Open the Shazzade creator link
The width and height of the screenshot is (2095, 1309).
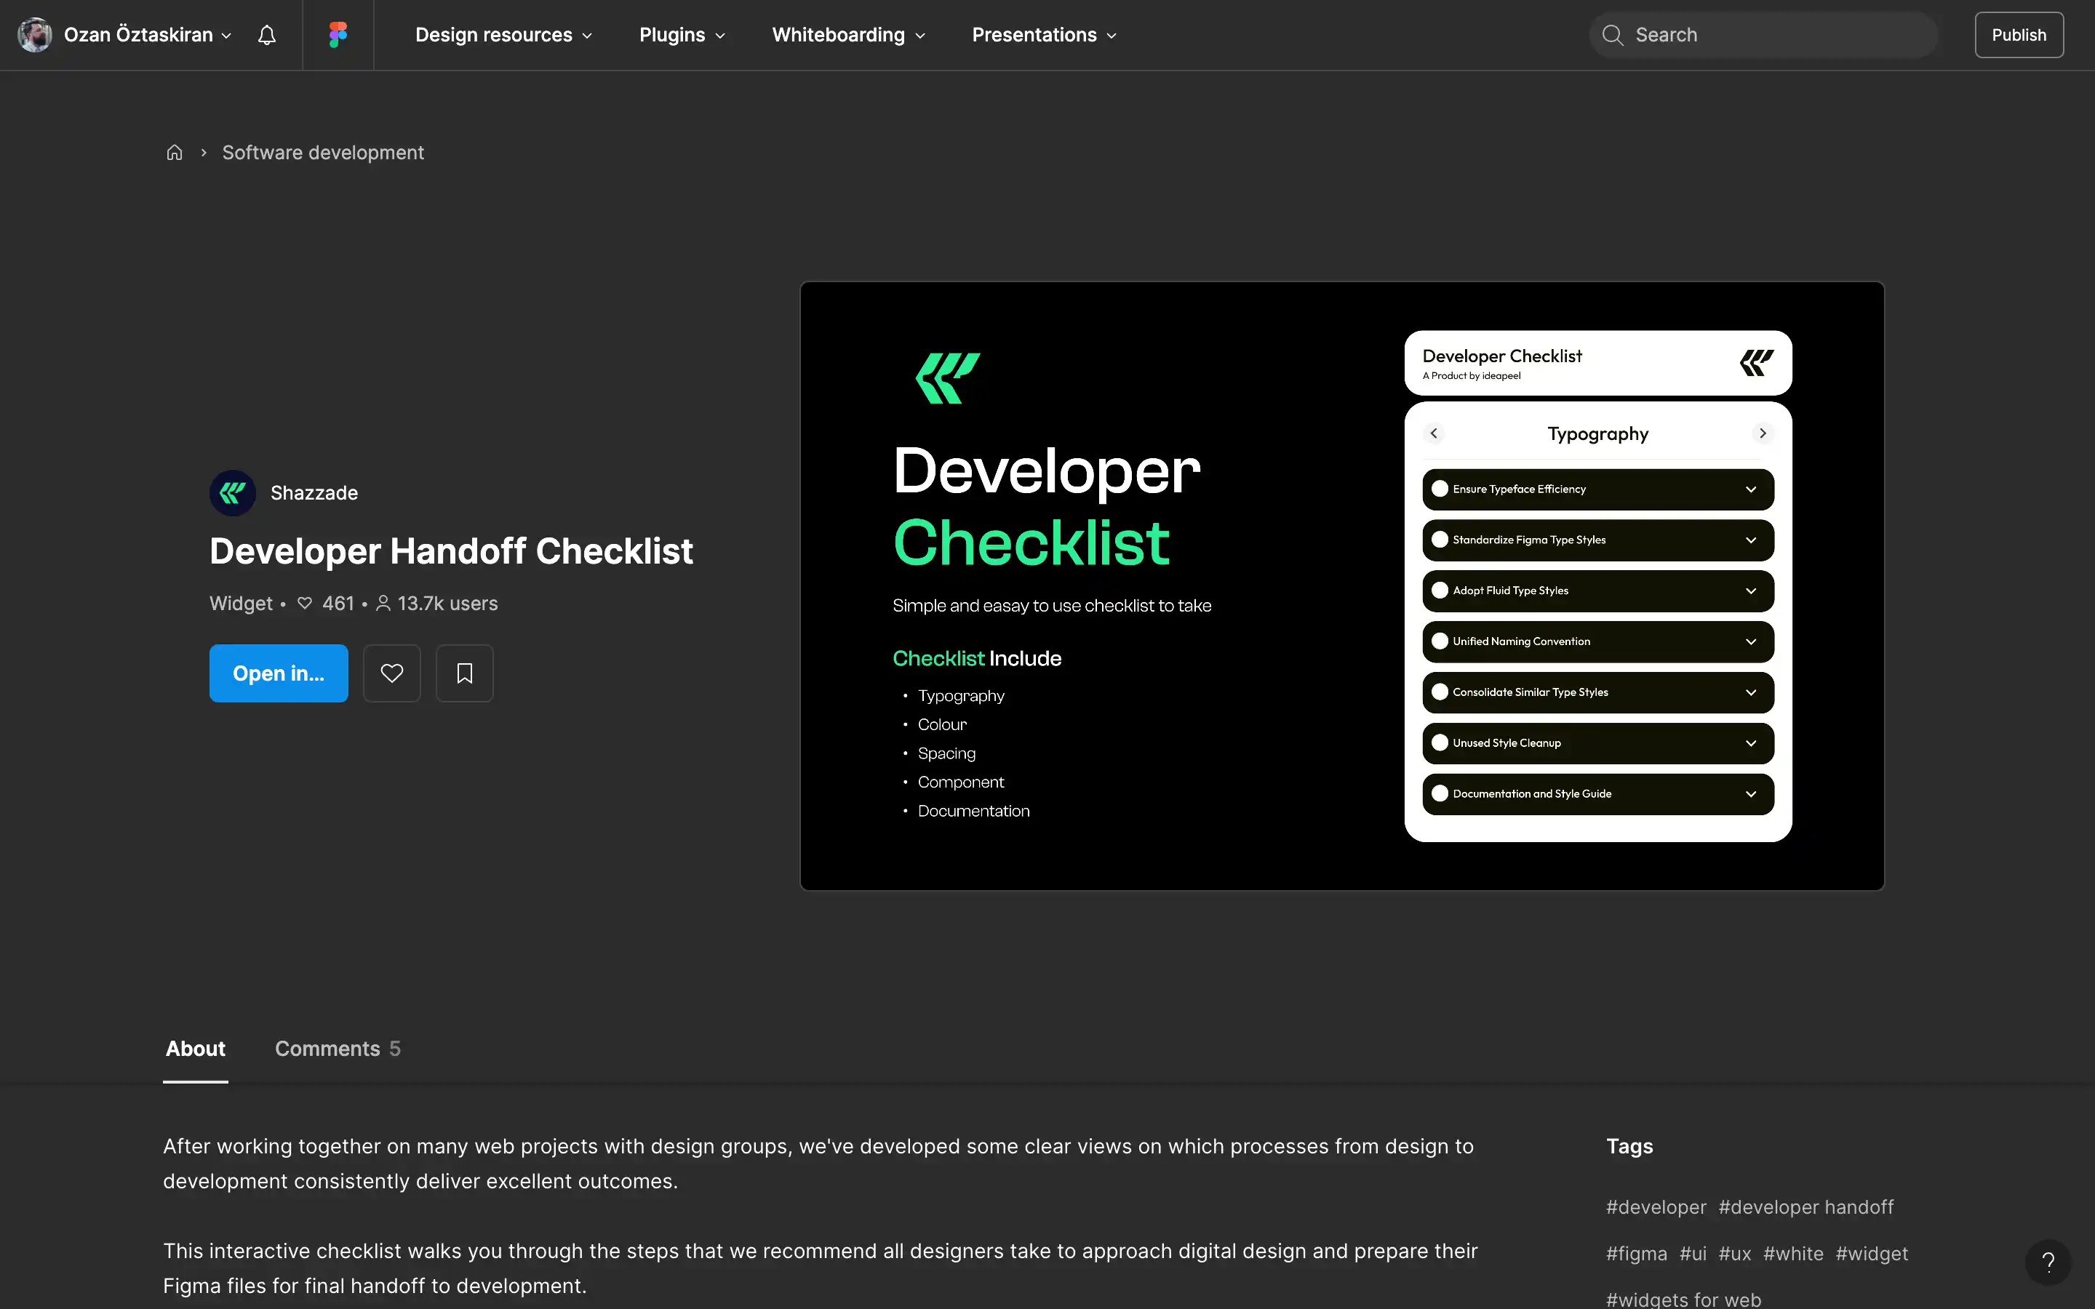(x=314, y=492)
